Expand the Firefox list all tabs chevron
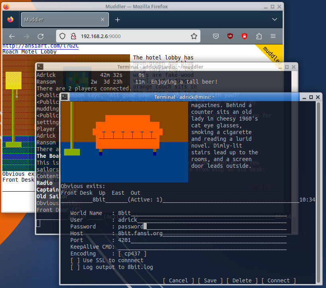Viewport: 326px width, 288px height. tap(275, 19)
